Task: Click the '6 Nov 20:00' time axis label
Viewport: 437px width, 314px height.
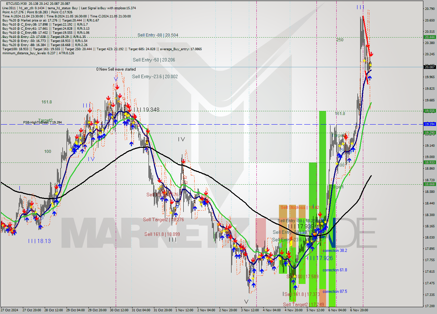Action: (360, 310)
